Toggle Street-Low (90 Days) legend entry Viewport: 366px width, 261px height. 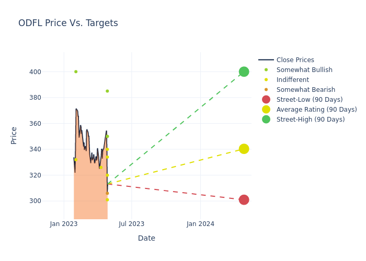tap(309, 100)
